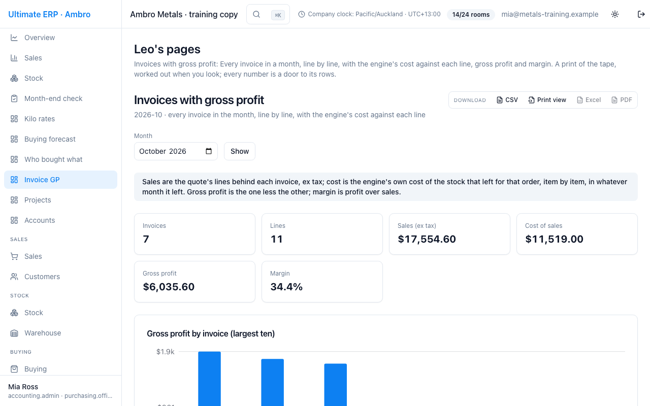Click the Accounts grid icon
Viewport: 650px width, 406px height.
(x=14, y=220)
